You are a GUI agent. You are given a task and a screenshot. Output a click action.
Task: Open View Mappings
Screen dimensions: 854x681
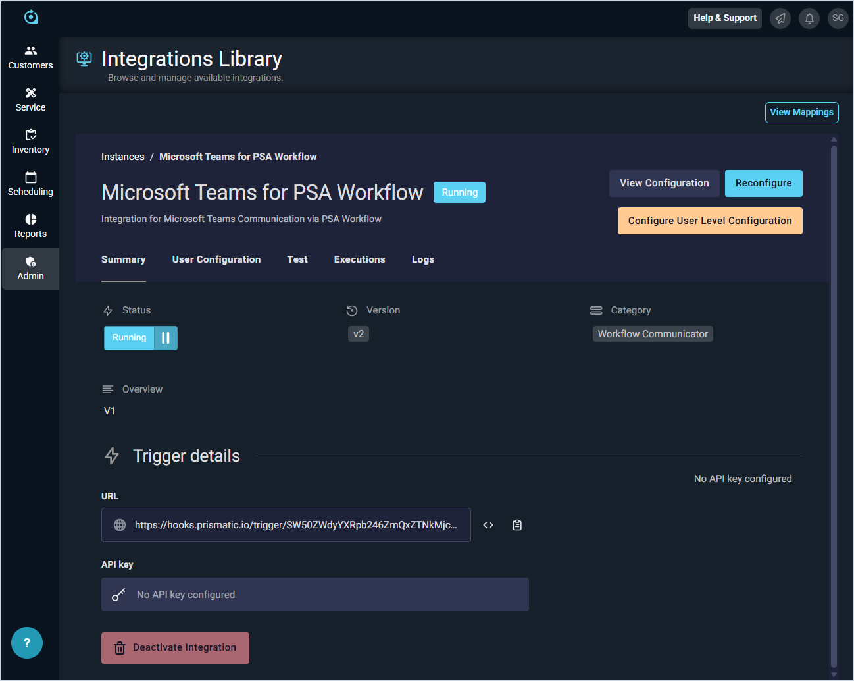[x=801, y=113]
